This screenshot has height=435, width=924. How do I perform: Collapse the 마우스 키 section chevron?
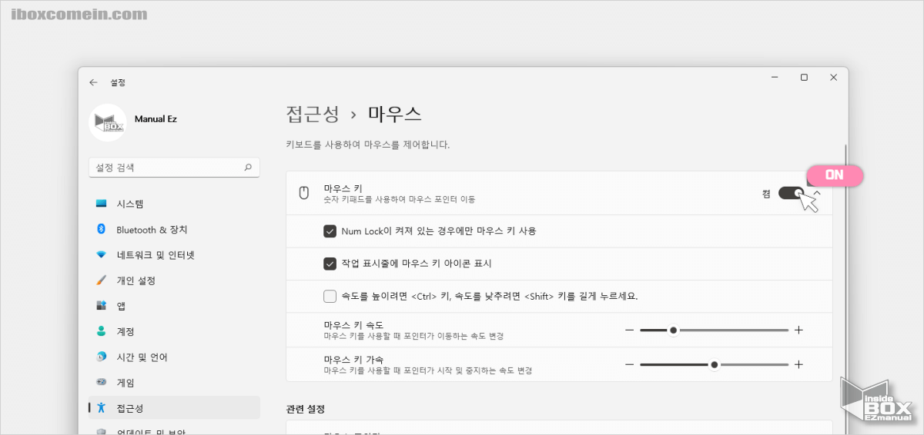pos(817,193)
